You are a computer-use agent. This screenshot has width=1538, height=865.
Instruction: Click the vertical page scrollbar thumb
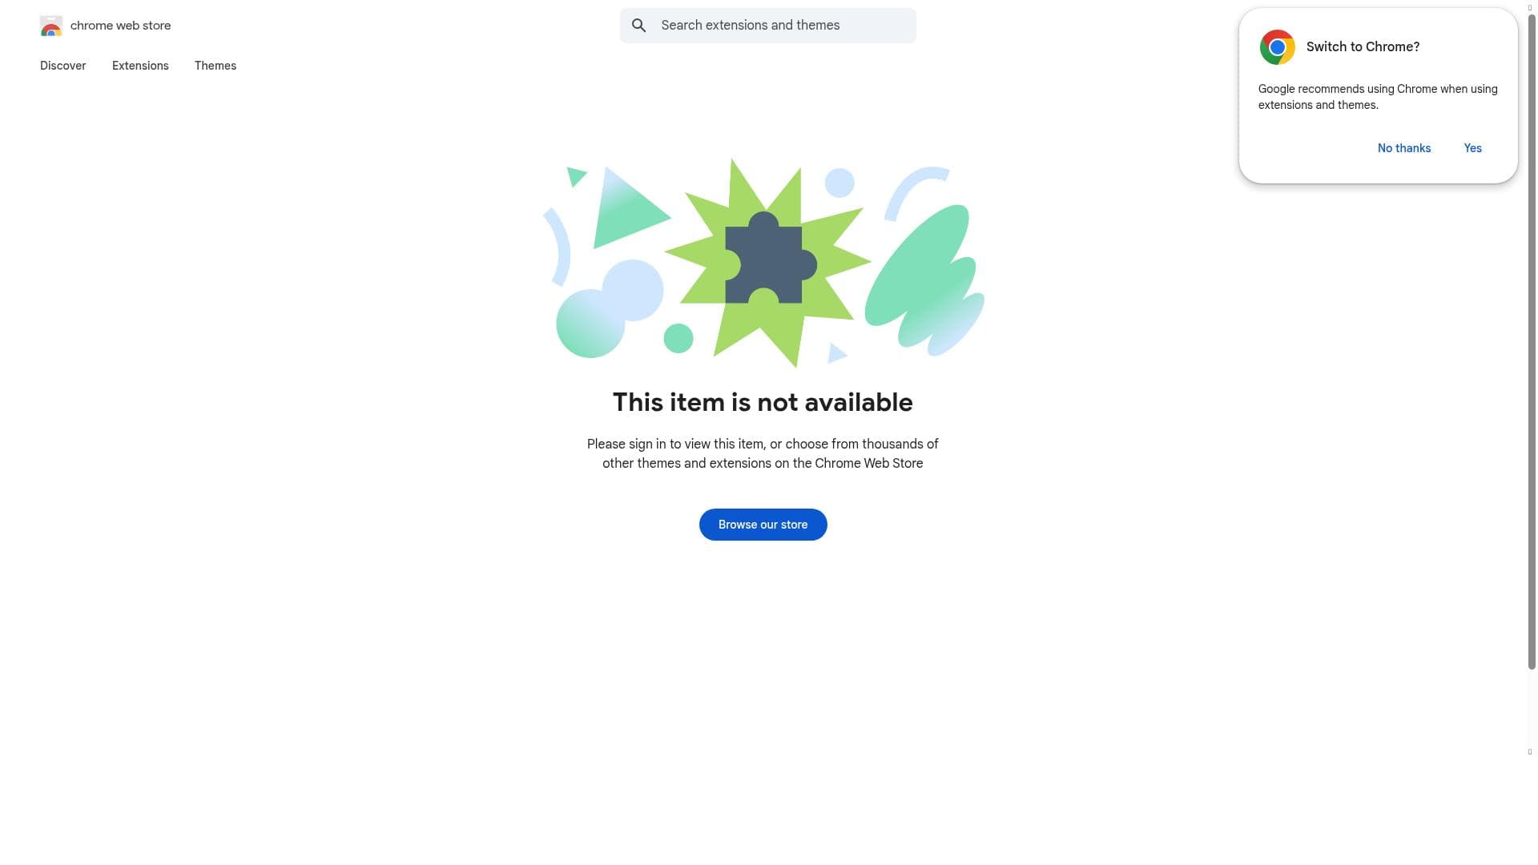tap(1532, 340)
